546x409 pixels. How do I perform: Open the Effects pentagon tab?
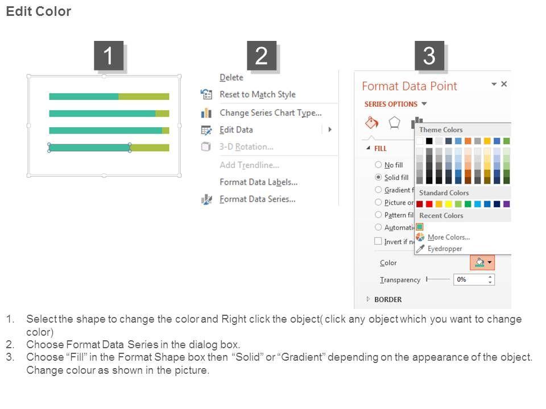394,123
